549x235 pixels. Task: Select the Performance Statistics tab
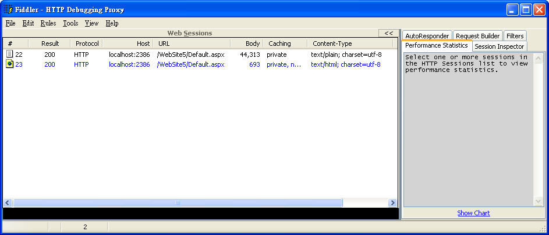pos(437,45)
